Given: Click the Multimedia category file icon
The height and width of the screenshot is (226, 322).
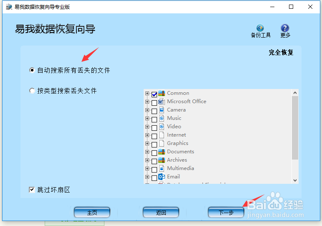Looking at the screenshot, I should 162,168.
